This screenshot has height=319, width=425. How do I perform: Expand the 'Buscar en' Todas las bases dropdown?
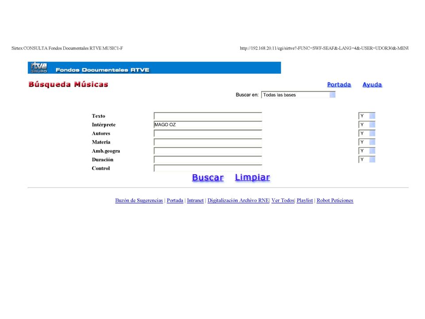[x=298, y=95]
